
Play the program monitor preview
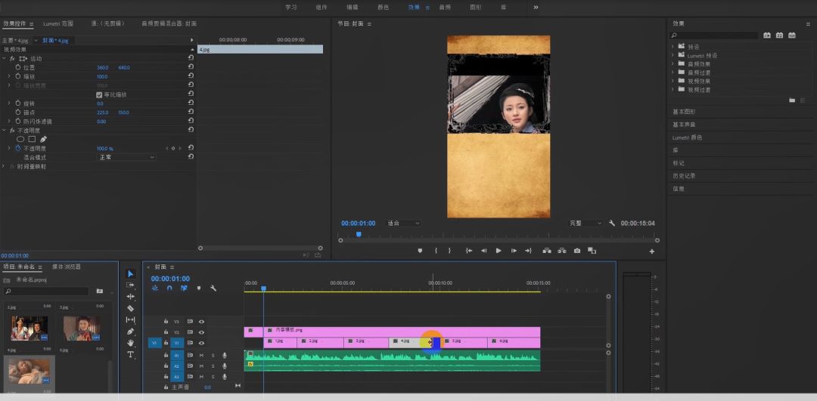499,251
